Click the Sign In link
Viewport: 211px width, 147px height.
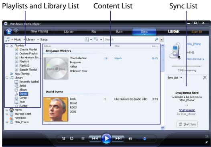[x=197, y=32]
